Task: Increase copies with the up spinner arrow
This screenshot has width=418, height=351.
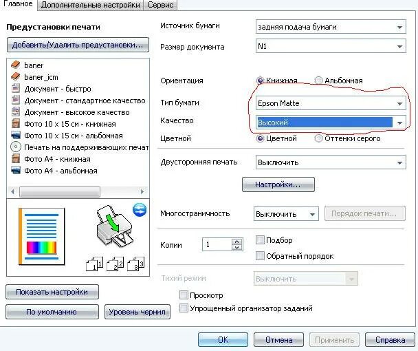Action: tap(237, 242)
